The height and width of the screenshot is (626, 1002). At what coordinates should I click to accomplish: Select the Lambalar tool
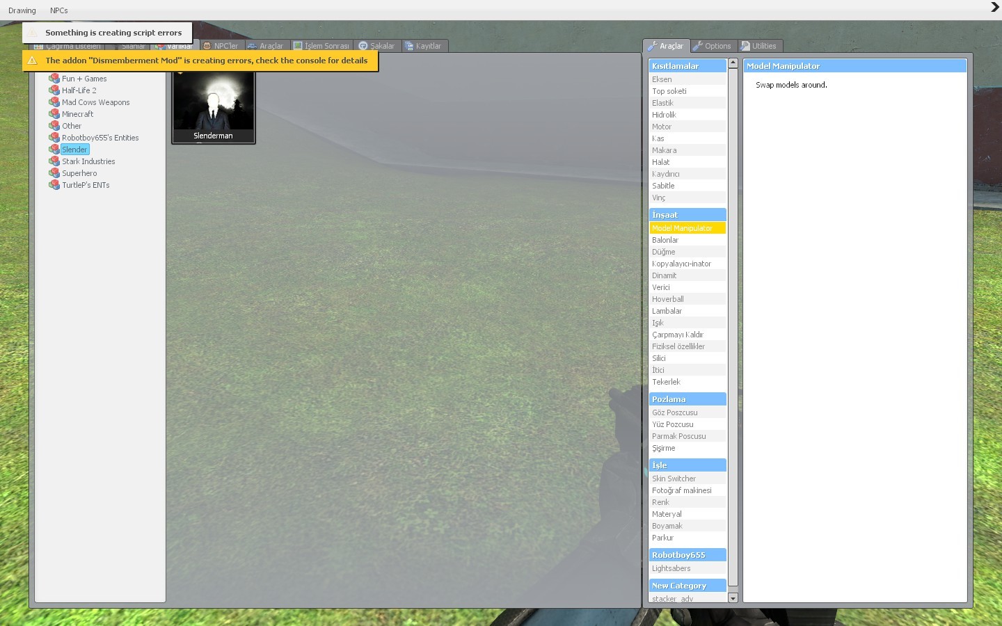687,311
